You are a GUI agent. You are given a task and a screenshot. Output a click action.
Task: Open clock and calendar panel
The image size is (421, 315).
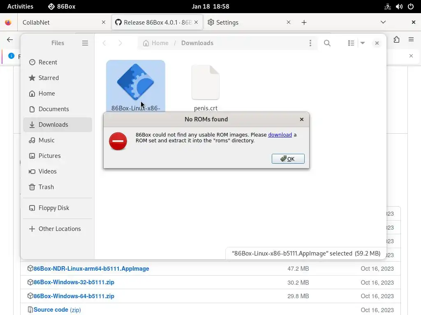[210, 7]
